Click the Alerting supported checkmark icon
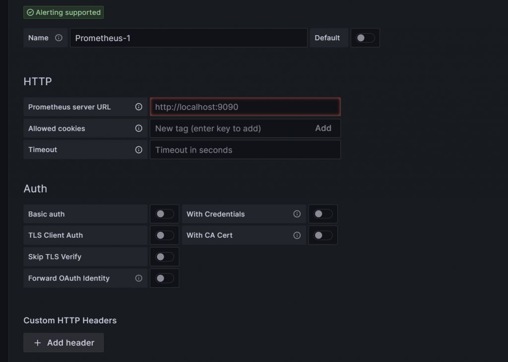 pyautogui.click(x=30, y=12)
